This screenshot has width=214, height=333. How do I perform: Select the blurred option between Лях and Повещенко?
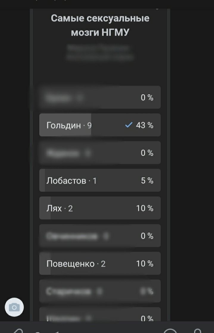click(x=100, y=236)
